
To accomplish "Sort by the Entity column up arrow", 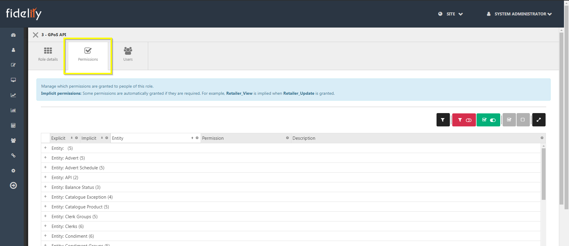I will [x=192, y=138].
